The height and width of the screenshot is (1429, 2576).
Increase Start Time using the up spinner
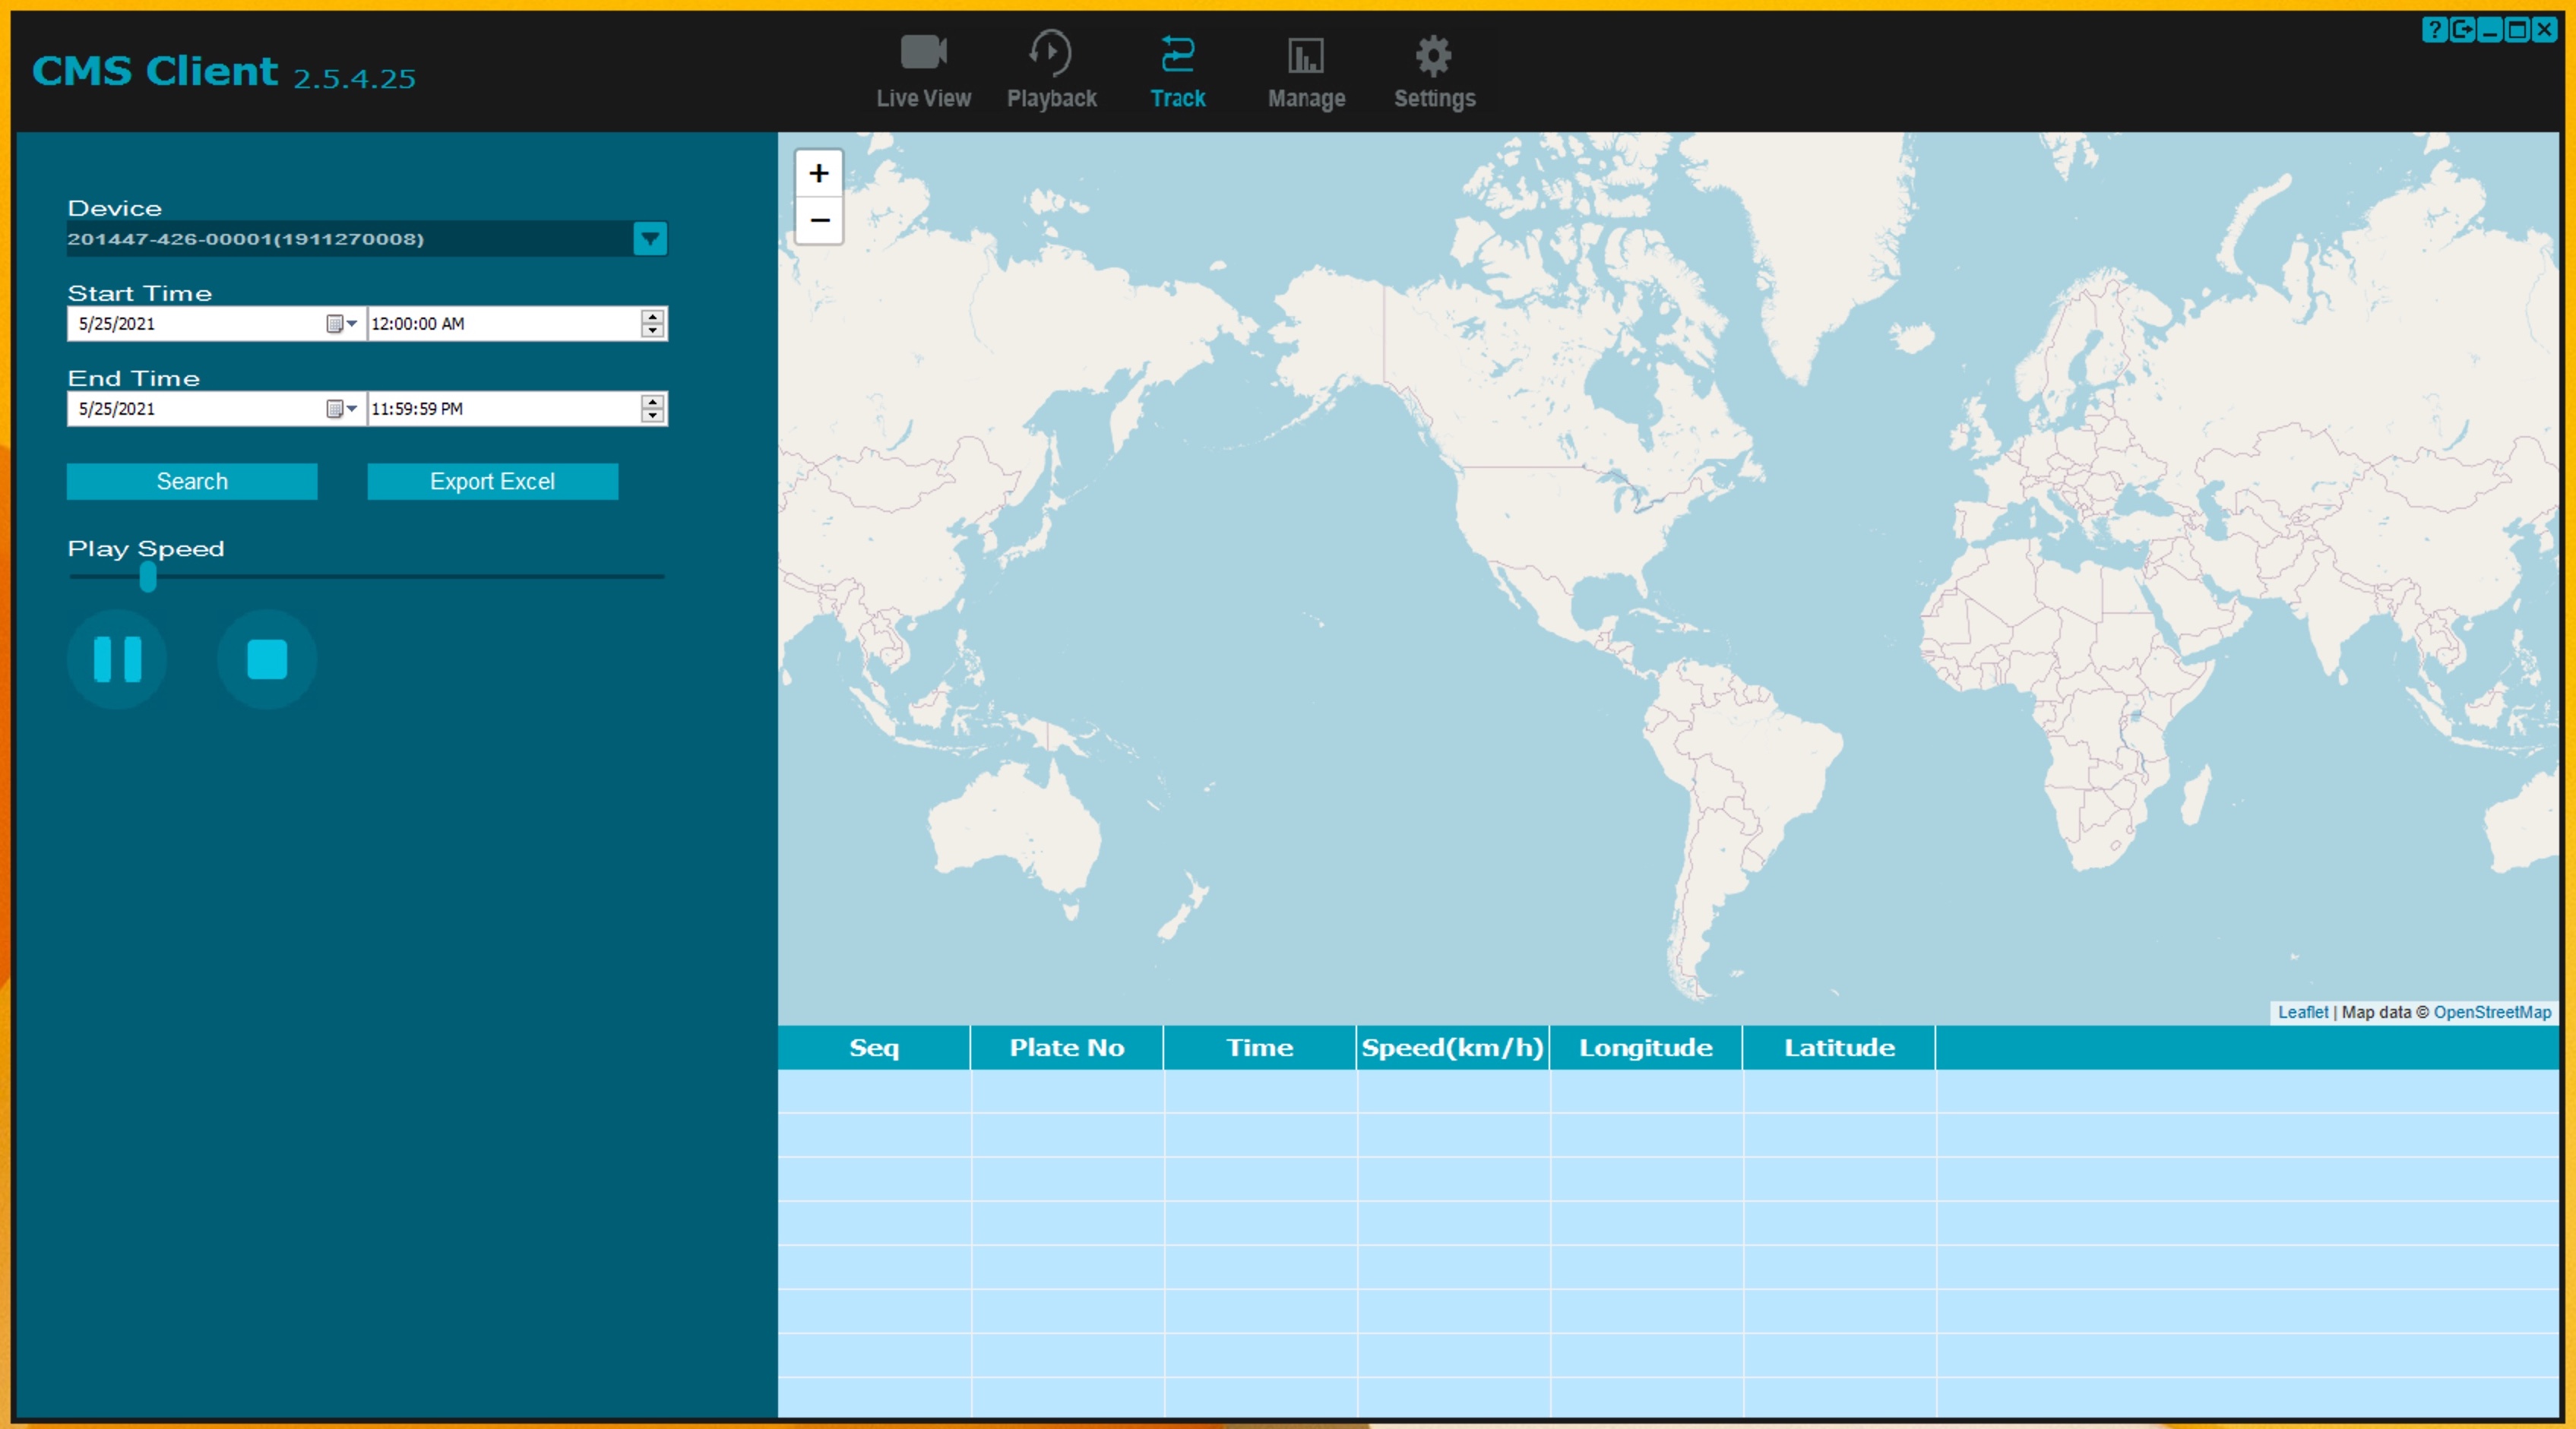coord(652,316)
